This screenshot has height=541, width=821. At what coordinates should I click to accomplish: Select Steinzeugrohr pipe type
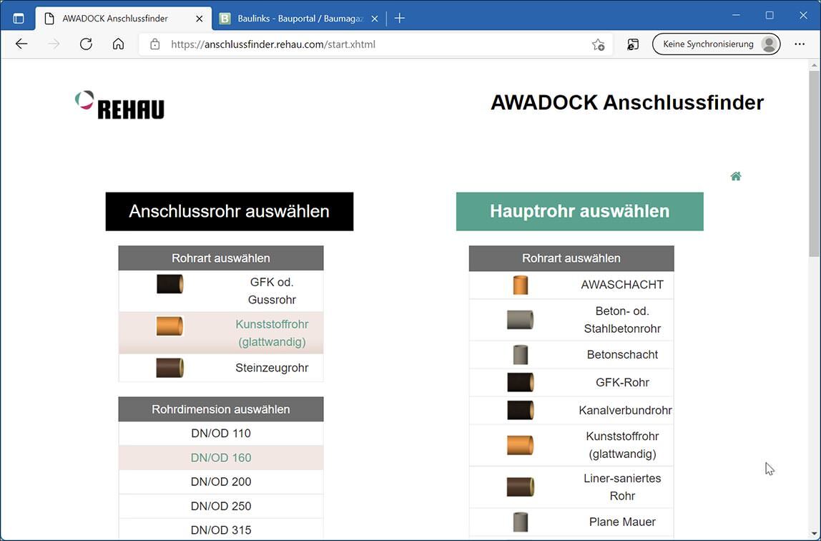coord(221,368)
